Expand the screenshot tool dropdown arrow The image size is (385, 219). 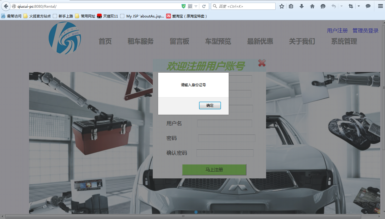coord(359,6)
